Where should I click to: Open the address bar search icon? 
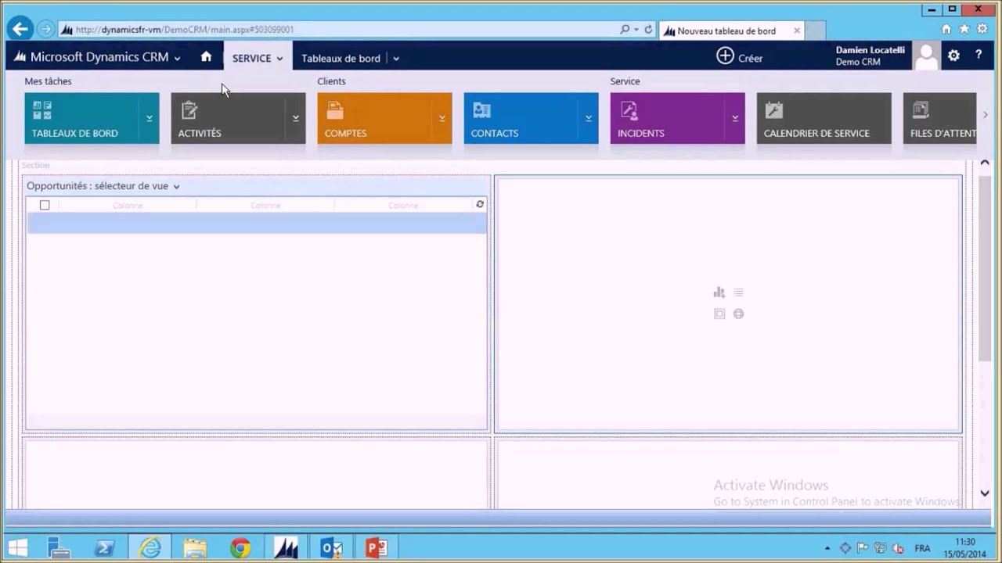click(x=625, y=30)
